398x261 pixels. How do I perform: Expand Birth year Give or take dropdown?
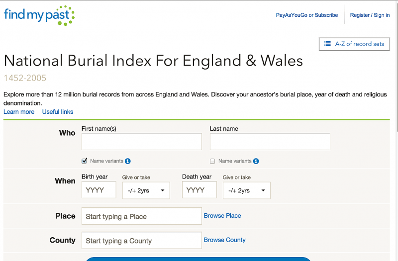click(x=146, y=190)
